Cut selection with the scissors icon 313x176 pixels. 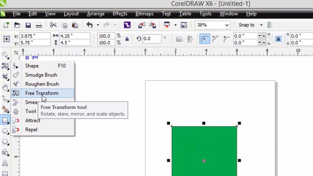tap(53, 25)
